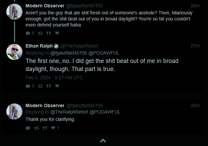Click the @TheRalphRetort mention in the last reply
Viewport: 208px width, 146px height.
69,112
